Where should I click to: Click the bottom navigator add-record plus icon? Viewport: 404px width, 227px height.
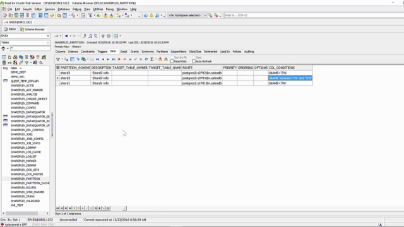coord(74,208)
